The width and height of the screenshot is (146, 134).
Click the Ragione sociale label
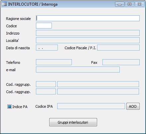click(x=18, y=19)
